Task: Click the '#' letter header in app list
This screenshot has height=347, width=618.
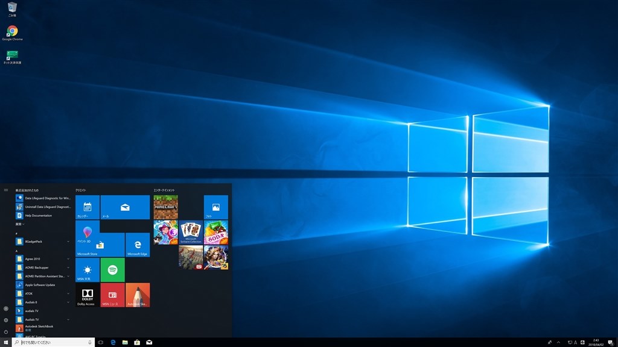Action: pyautogui.click(x=16, y=234)
